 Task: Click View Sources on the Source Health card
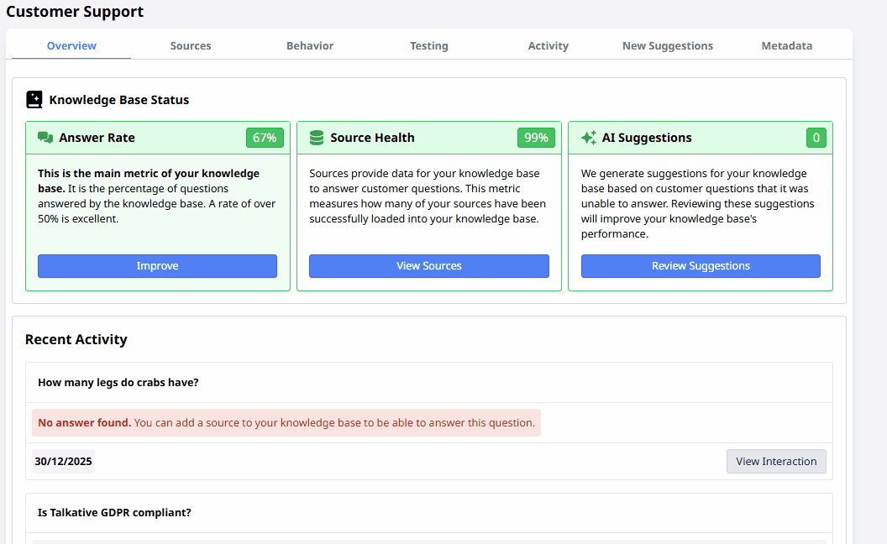(429, 266)
